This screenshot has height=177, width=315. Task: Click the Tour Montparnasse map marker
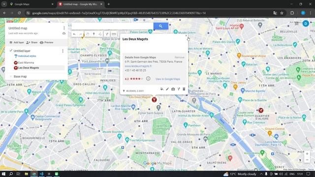[x=127, y=140]
